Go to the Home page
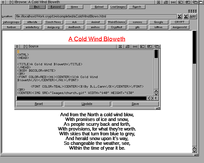Screen dimensions: 204x163 point(74,7)
